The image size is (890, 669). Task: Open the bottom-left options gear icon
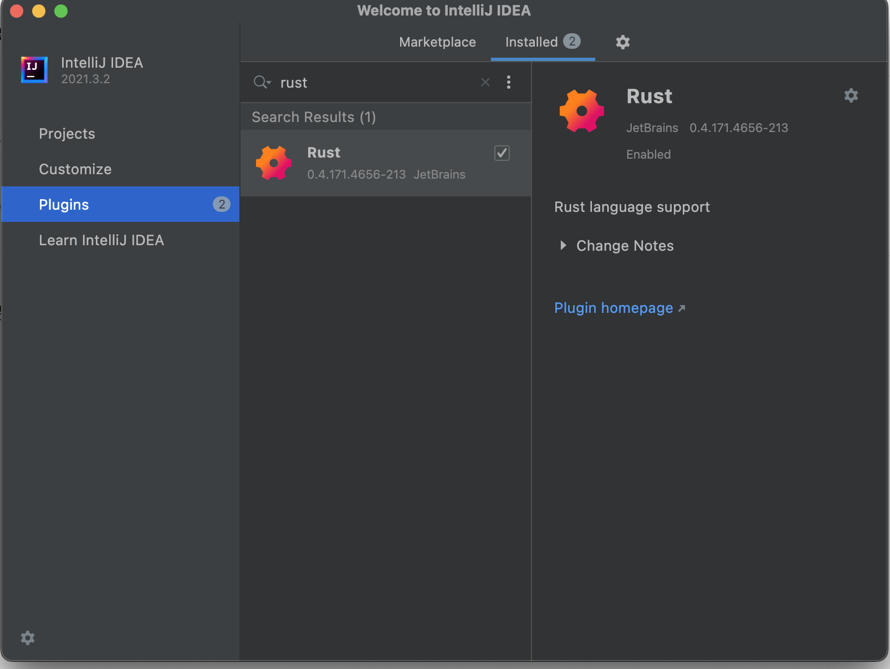point(28,638)
